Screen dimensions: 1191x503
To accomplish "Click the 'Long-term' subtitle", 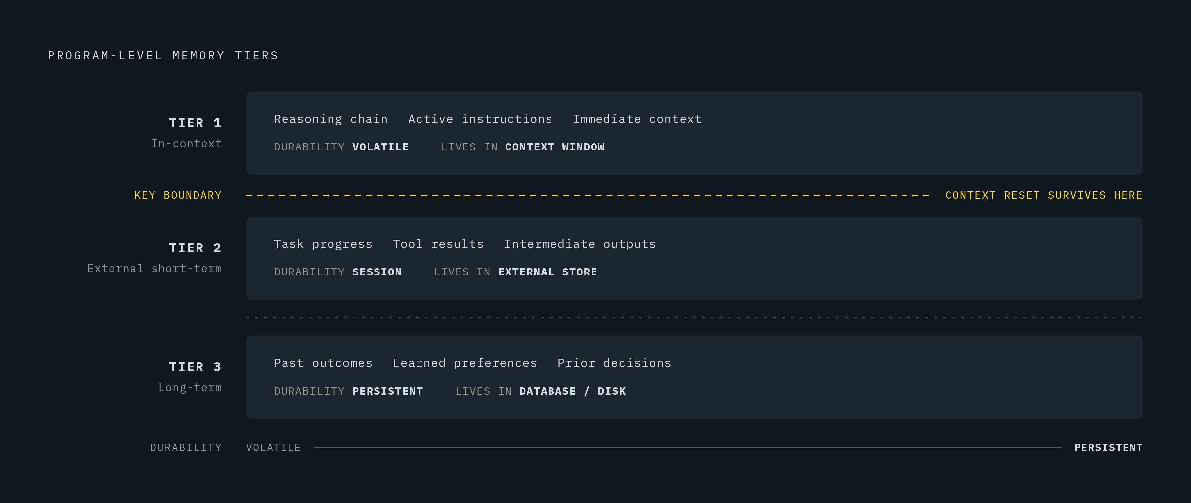I will [190, 388].
